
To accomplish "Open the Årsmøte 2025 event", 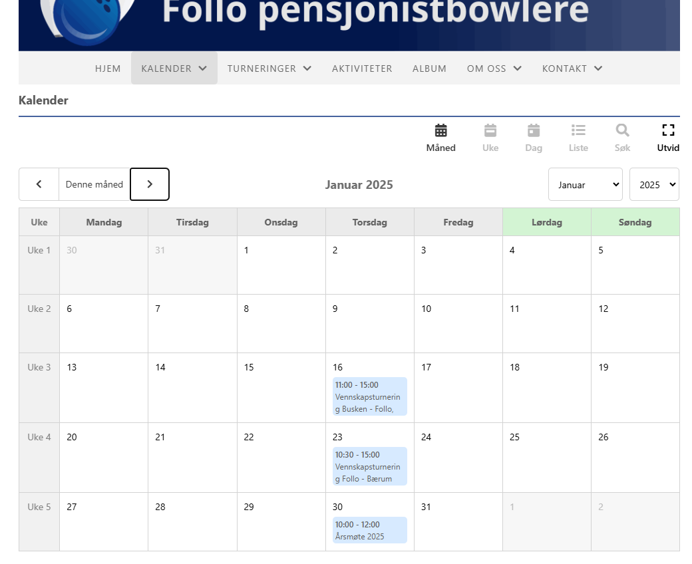I will tap(369, 530).
